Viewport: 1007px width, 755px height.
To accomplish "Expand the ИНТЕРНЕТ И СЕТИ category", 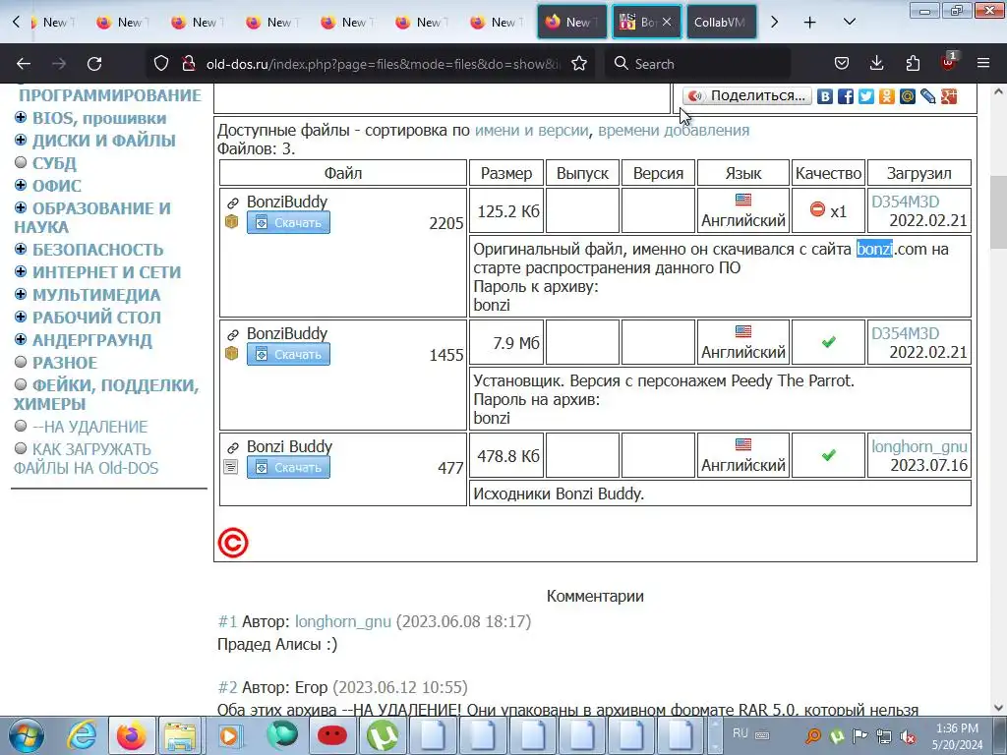I will coord(21,271).
